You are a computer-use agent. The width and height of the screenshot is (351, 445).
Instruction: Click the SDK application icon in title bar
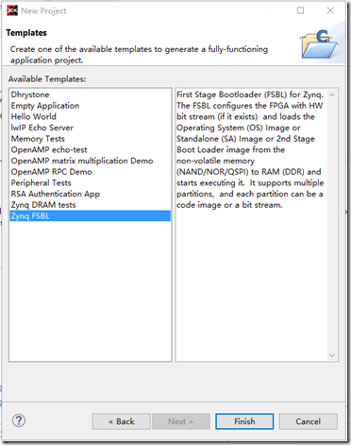12,10
